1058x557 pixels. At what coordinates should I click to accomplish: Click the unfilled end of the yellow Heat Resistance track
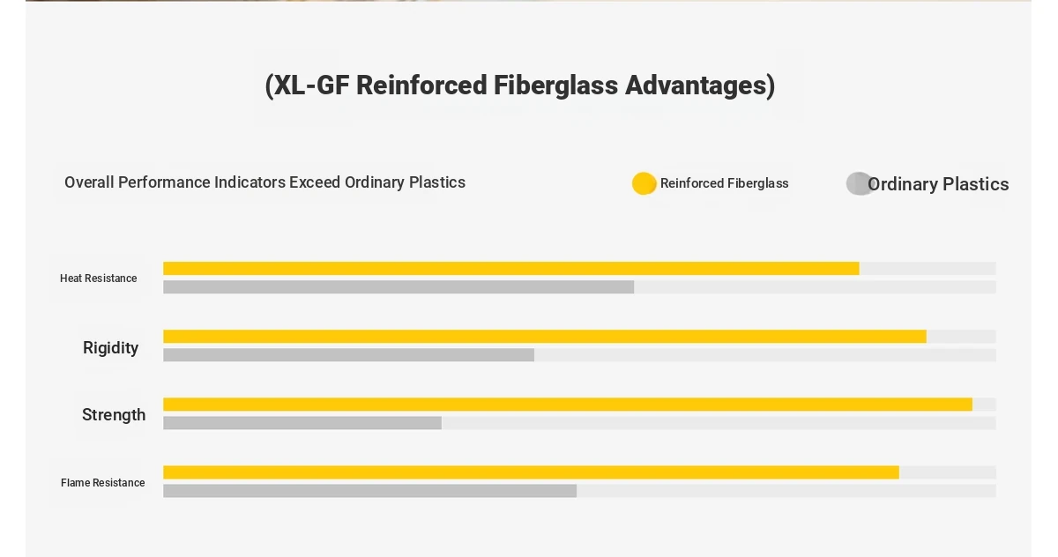(x=928, y=269)
